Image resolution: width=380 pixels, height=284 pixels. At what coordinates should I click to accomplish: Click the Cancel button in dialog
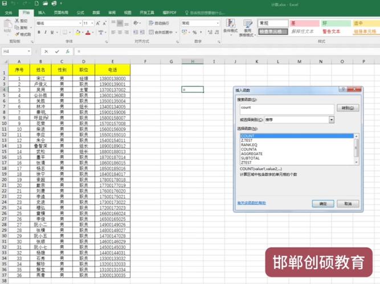coord(348,204)
